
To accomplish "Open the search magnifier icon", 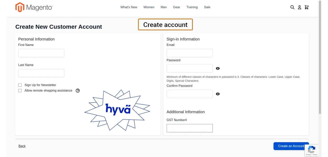I will point(292,7).
